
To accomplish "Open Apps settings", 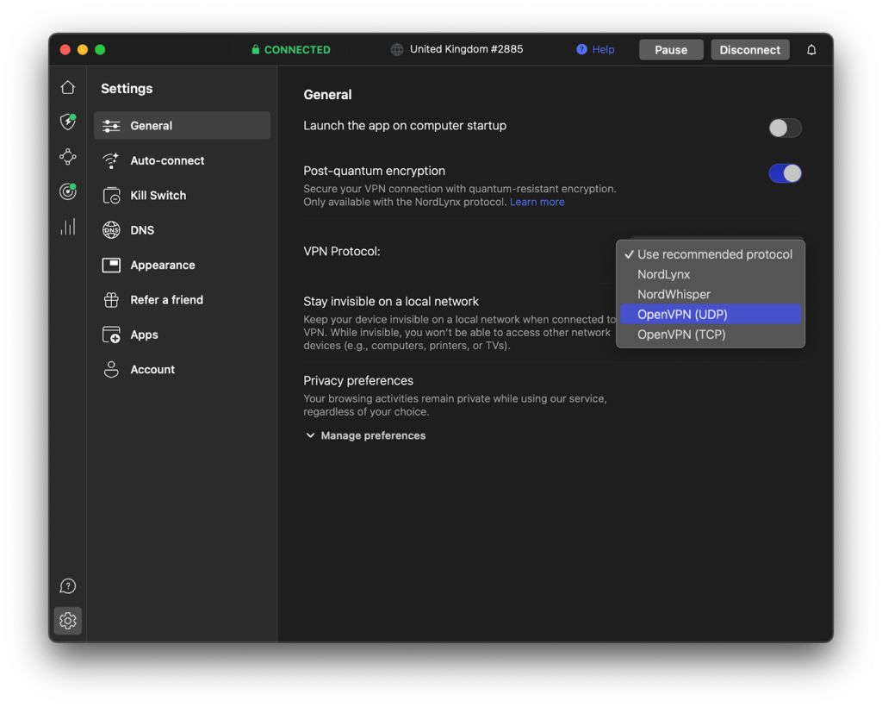I will (183, 335).
